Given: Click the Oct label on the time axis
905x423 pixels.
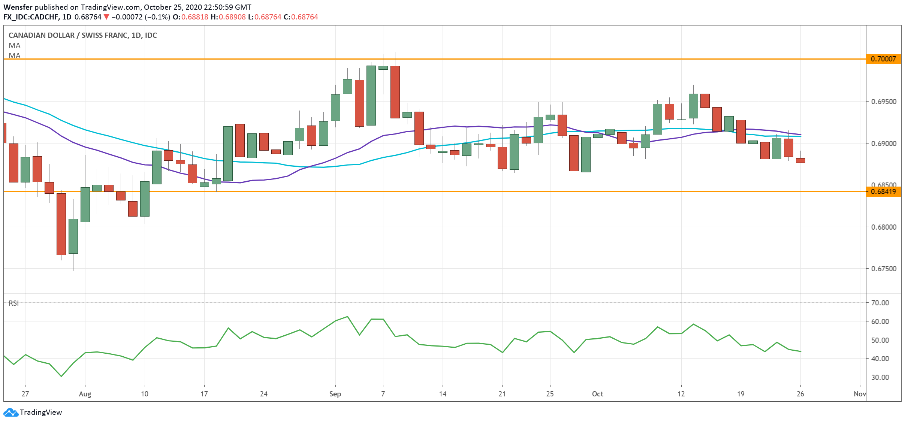Looking at the screenshot, I should click(597, 394).
